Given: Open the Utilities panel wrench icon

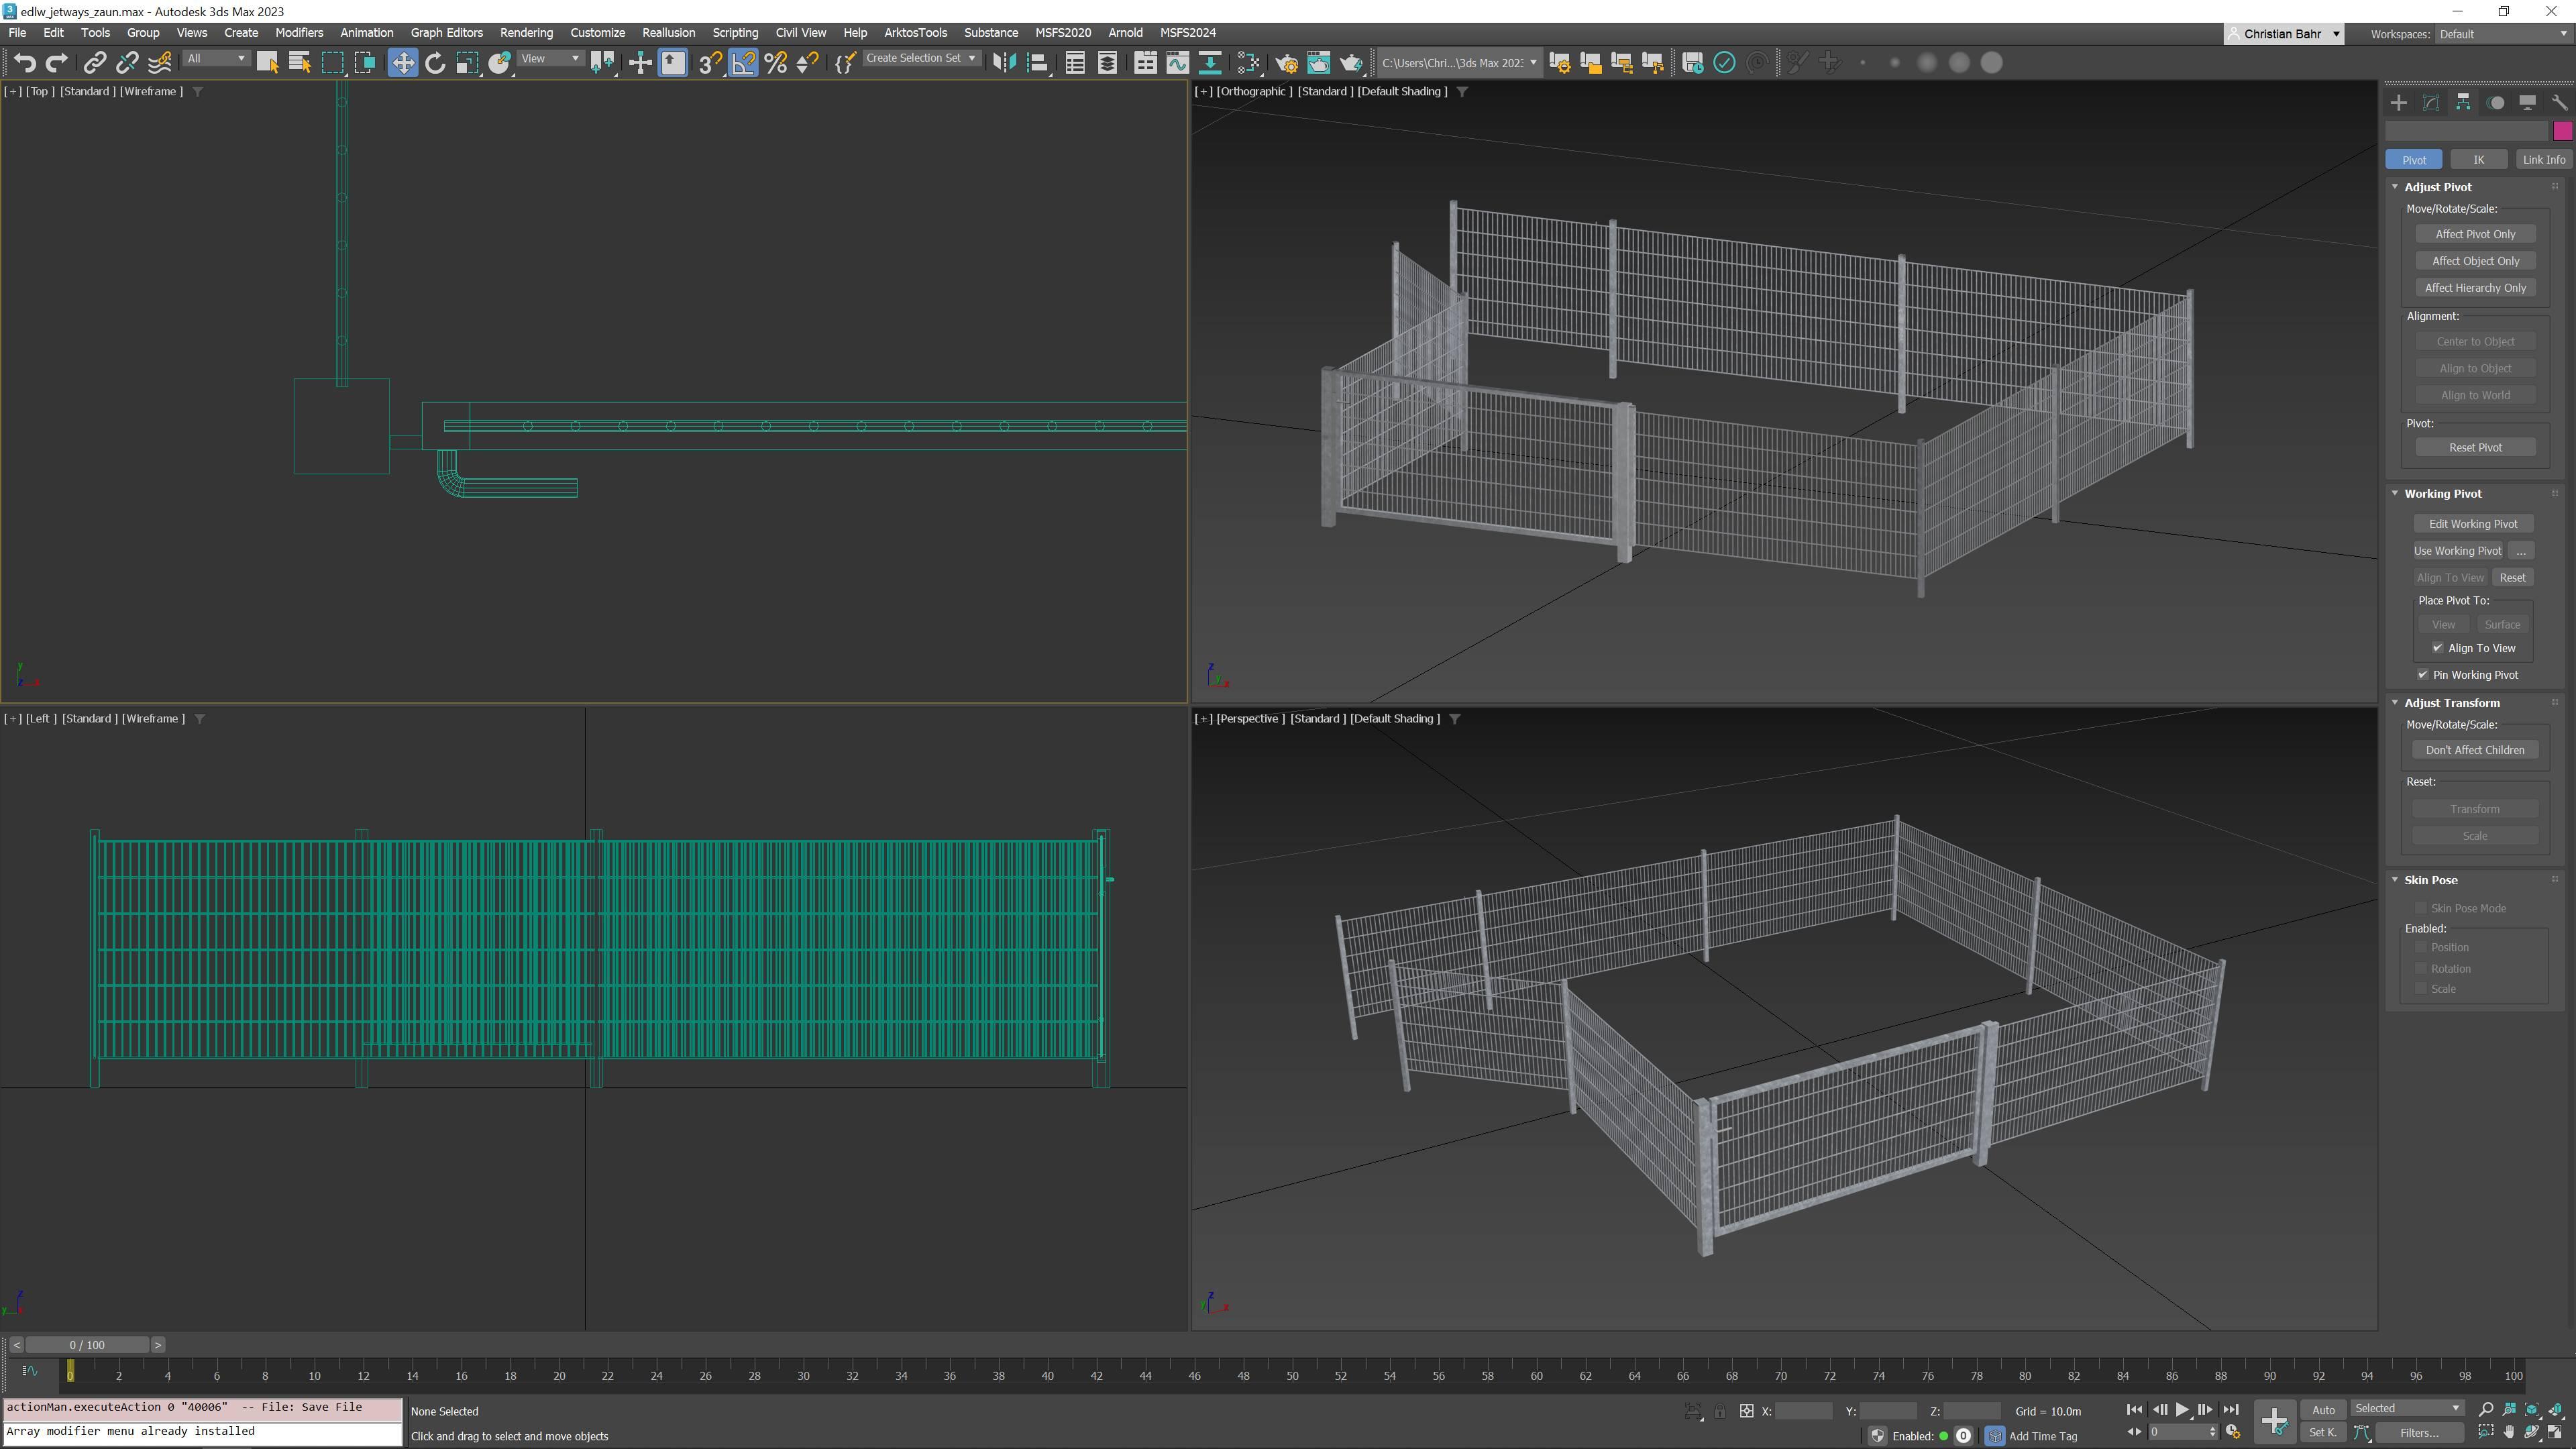Looking at the screenshot, I should tap(2559, 103).
